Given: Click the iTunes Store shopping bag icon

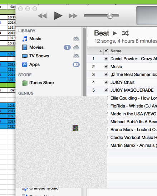Looking at the screenshot, I should [25, 83].
